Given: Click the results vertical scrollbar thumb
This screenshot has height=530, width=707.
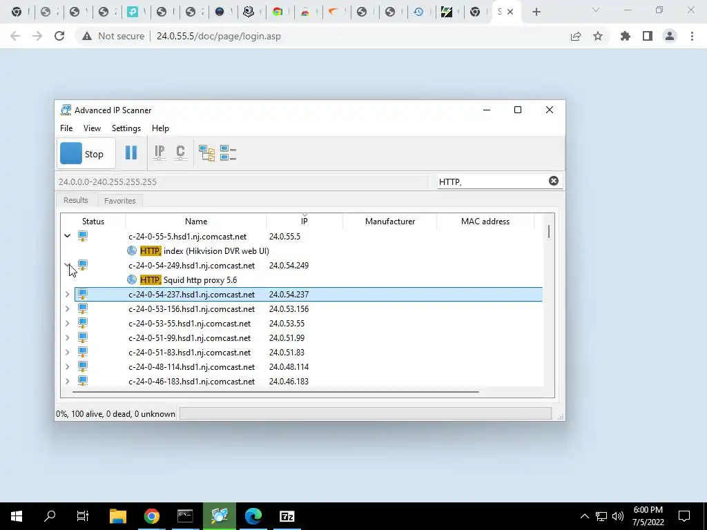Looking at the screenshot, I should click(549, 232).
